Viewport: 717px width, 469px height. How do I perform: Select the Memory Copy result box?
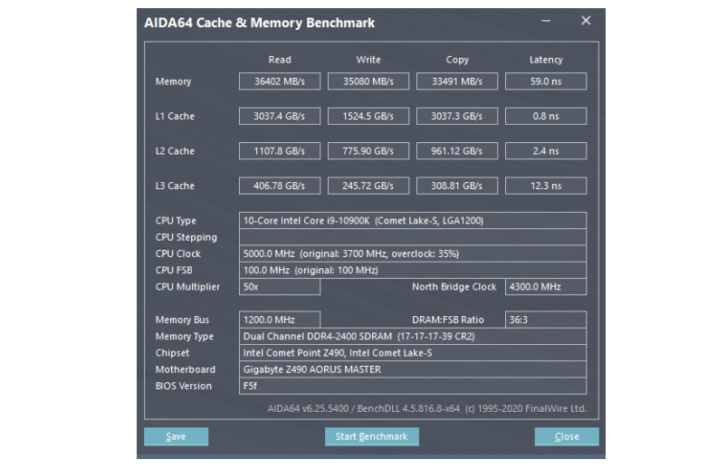tap(456, 81)
